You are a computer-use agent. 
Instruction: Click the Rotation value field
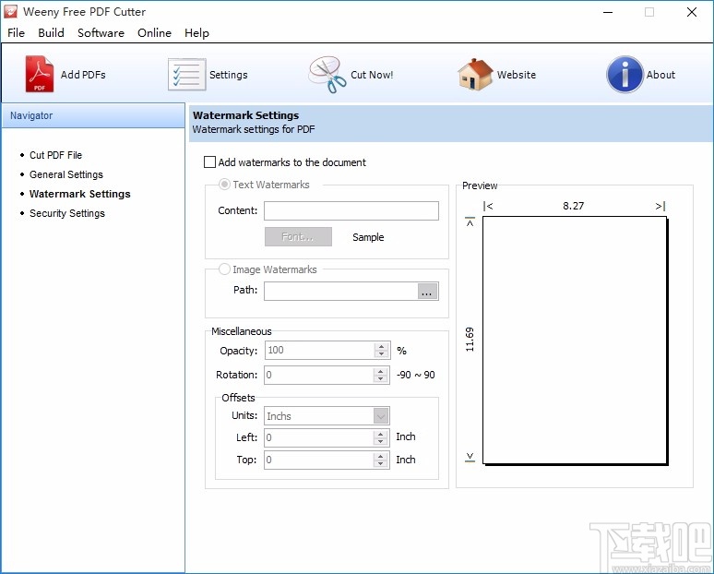tap(320, 375)
